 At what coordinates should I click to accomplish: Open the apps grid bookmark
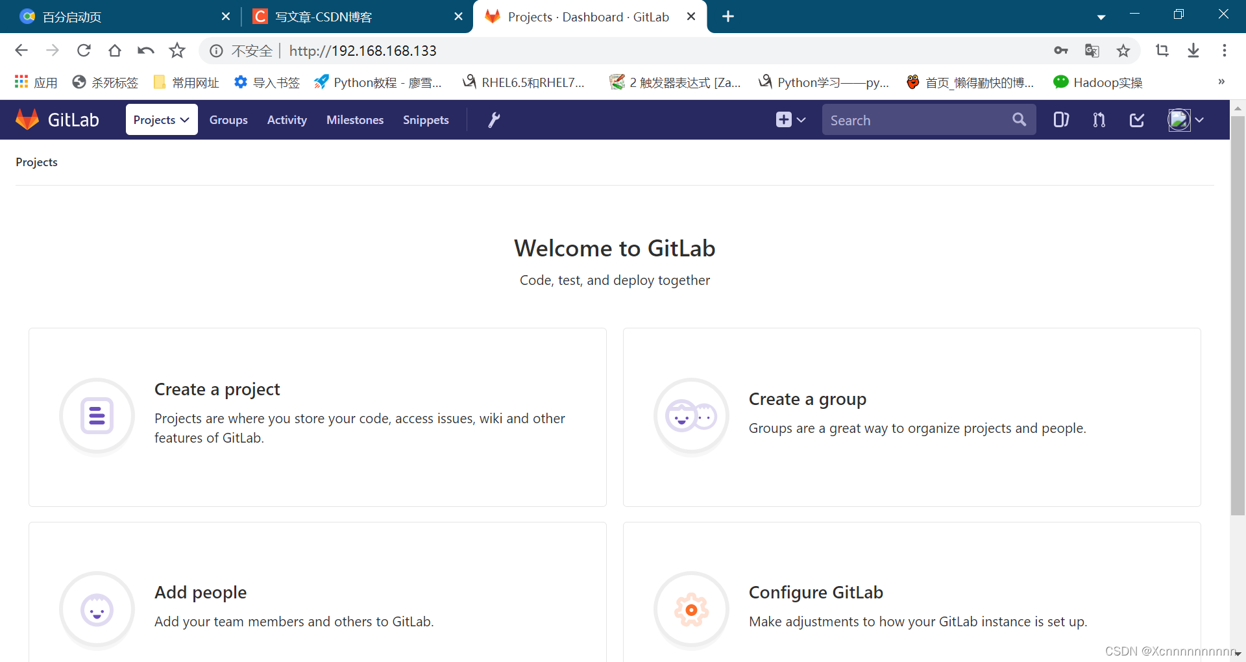(x=36, y=82)
